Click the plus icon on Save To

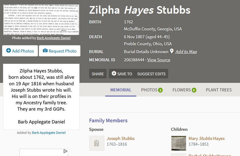(x=114, y=73)
